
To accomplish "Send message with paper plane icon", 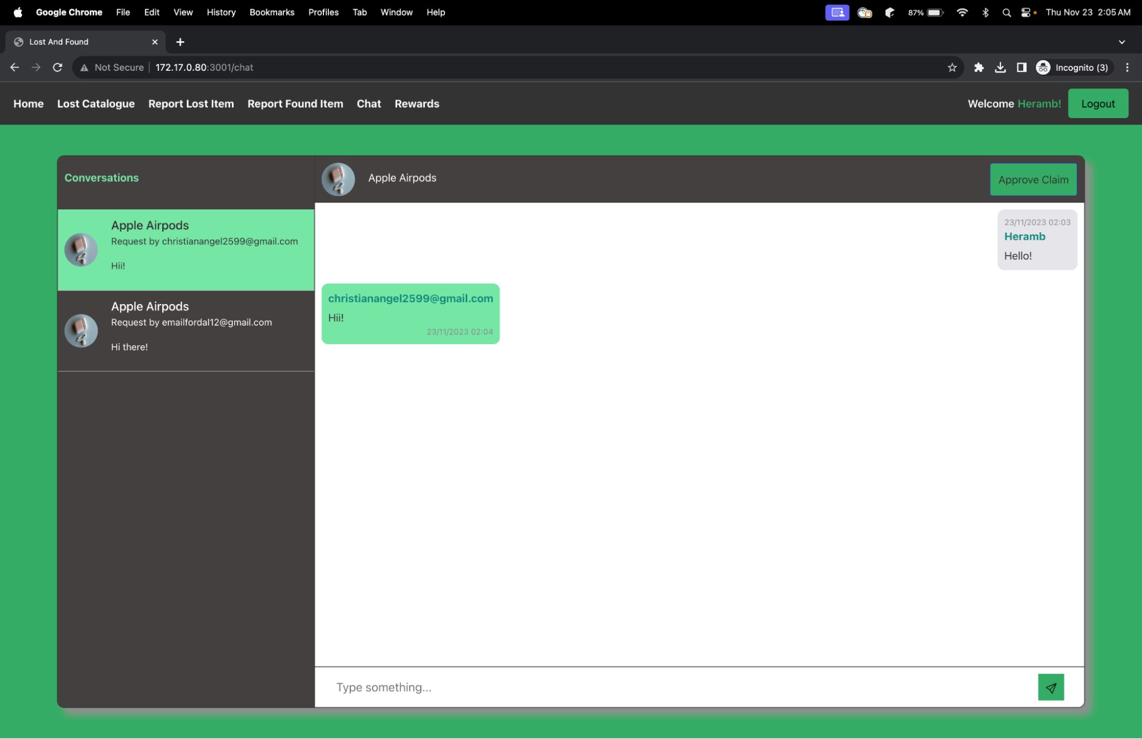I will [1051, 687].
